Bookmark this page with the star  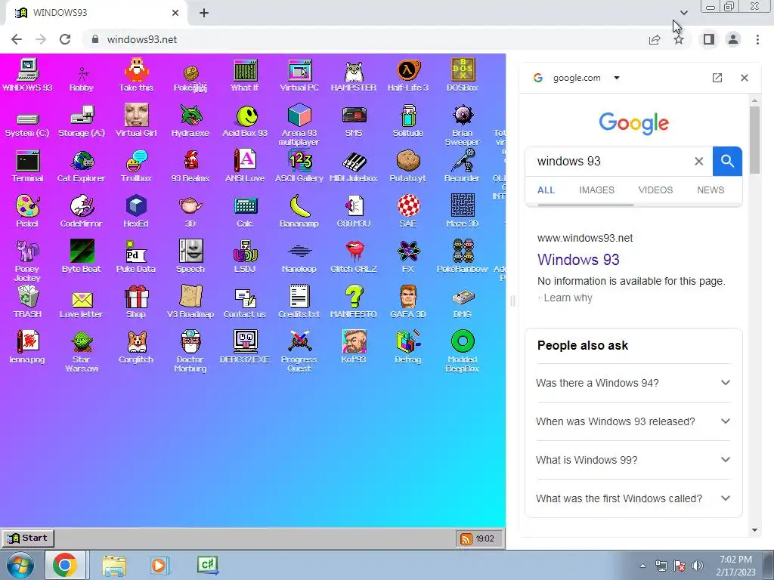pos(679,39)
